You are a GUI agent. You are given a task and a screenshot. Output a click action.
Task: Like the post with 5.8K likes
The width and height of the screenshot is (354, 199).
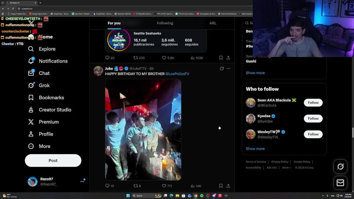[168, 58]
